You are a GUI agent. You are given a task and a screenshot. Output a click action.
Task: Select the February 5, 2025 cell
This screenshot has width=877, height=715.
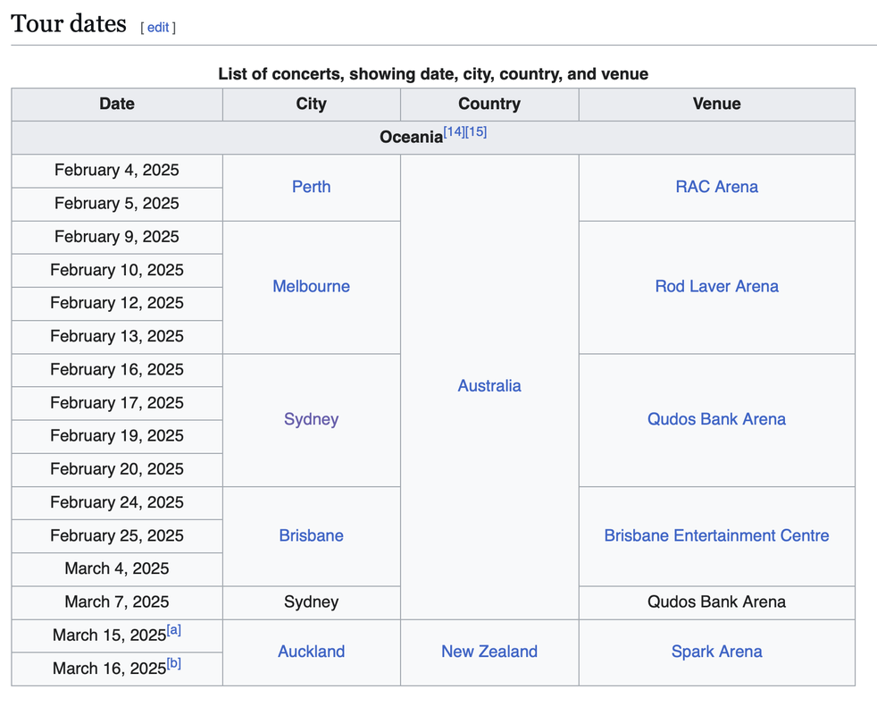(117, 204)
